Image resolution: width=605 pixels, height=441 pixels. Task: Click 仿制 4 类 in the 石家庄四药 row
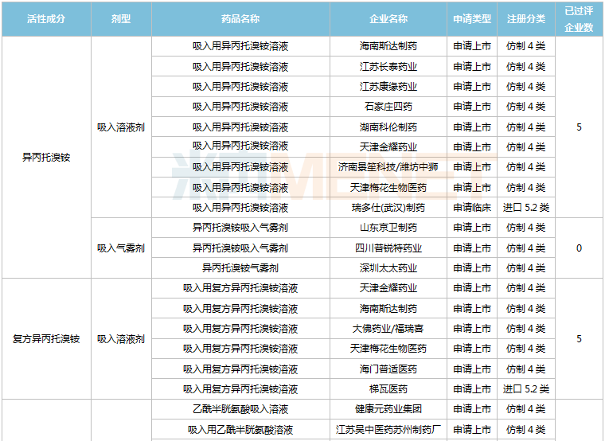click(526, 107)
